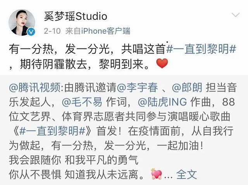Click the pink heart-in-hands emoji
The width and height of the screenshot is (248, 185).
[x=157, y=174]
